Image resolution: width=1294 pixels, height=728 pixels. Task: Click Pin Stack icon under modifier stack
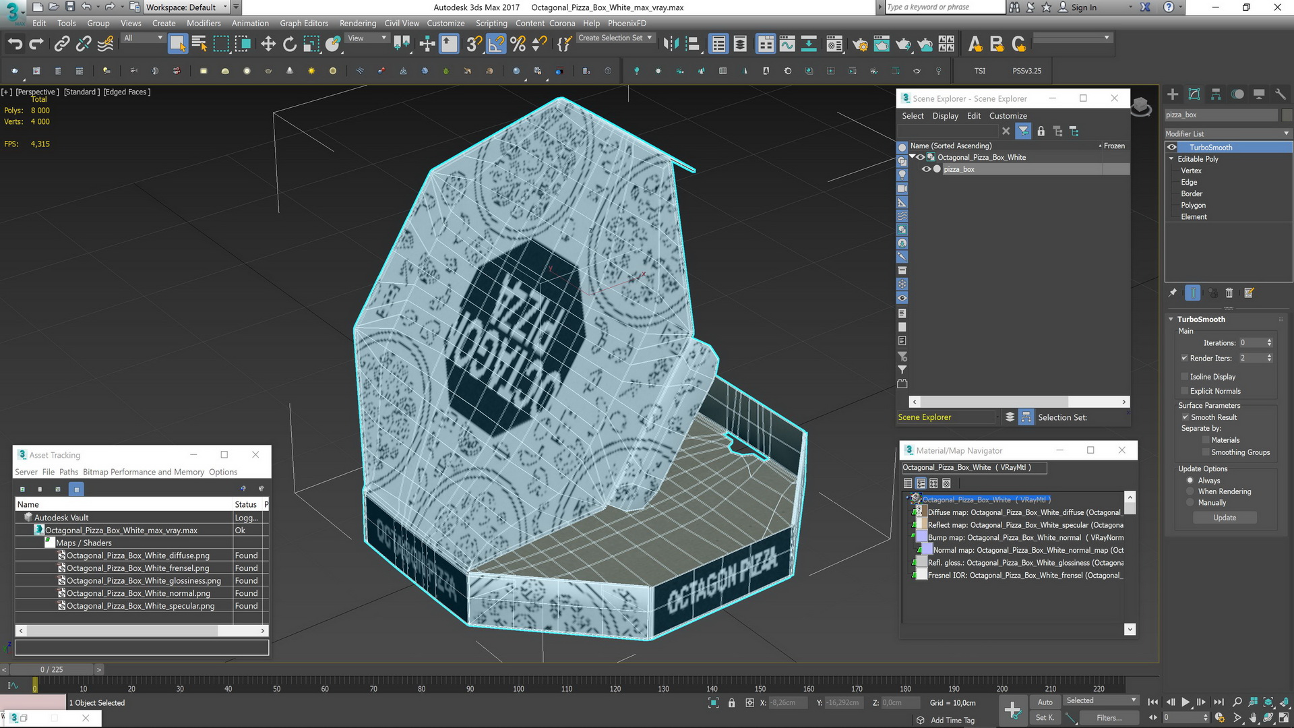coord(1173,293)
